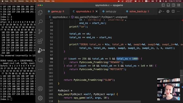Switch to the solve_back.py tab
Image resolution: width=183 pixels, height=103 pixels.
[x=138, y=11]
